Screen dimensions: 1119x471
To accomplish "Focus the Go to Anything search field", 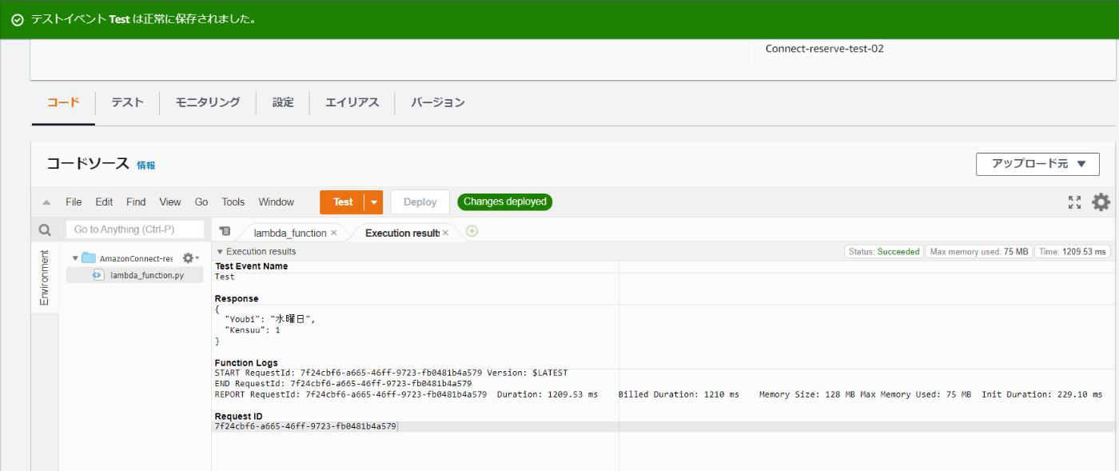I will (134, 230).
